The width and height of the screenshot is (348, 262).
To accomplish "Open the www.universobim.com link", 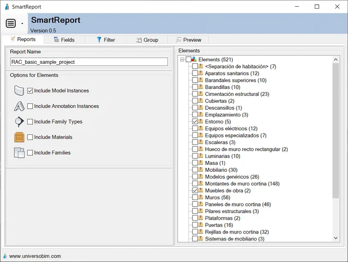I will coord(35,256).
